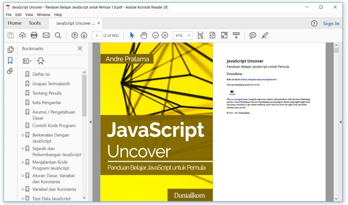Close the Bookmarks panel
Viewport: 348px width, 205px height.
coord(80,48)
